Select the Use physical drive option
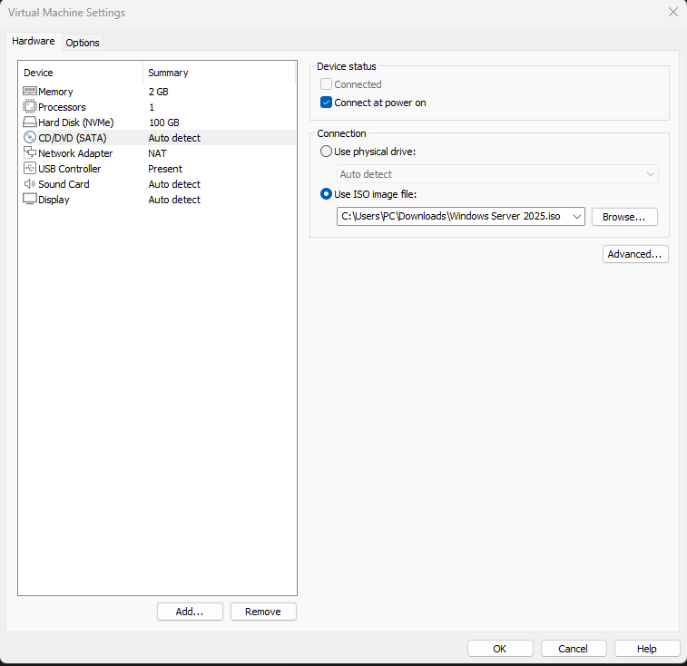The width and height of the screenshot is (687, 666). tap(327, 152)
